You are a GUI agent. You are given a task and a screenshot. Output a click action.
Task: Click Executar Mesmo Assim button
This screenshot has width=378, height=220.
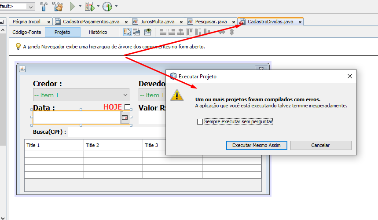(x=257, y=145)
